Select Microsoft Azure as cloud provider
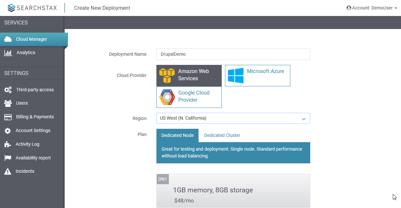This screenshot has width=401, height=208. [x=258, y=76]
